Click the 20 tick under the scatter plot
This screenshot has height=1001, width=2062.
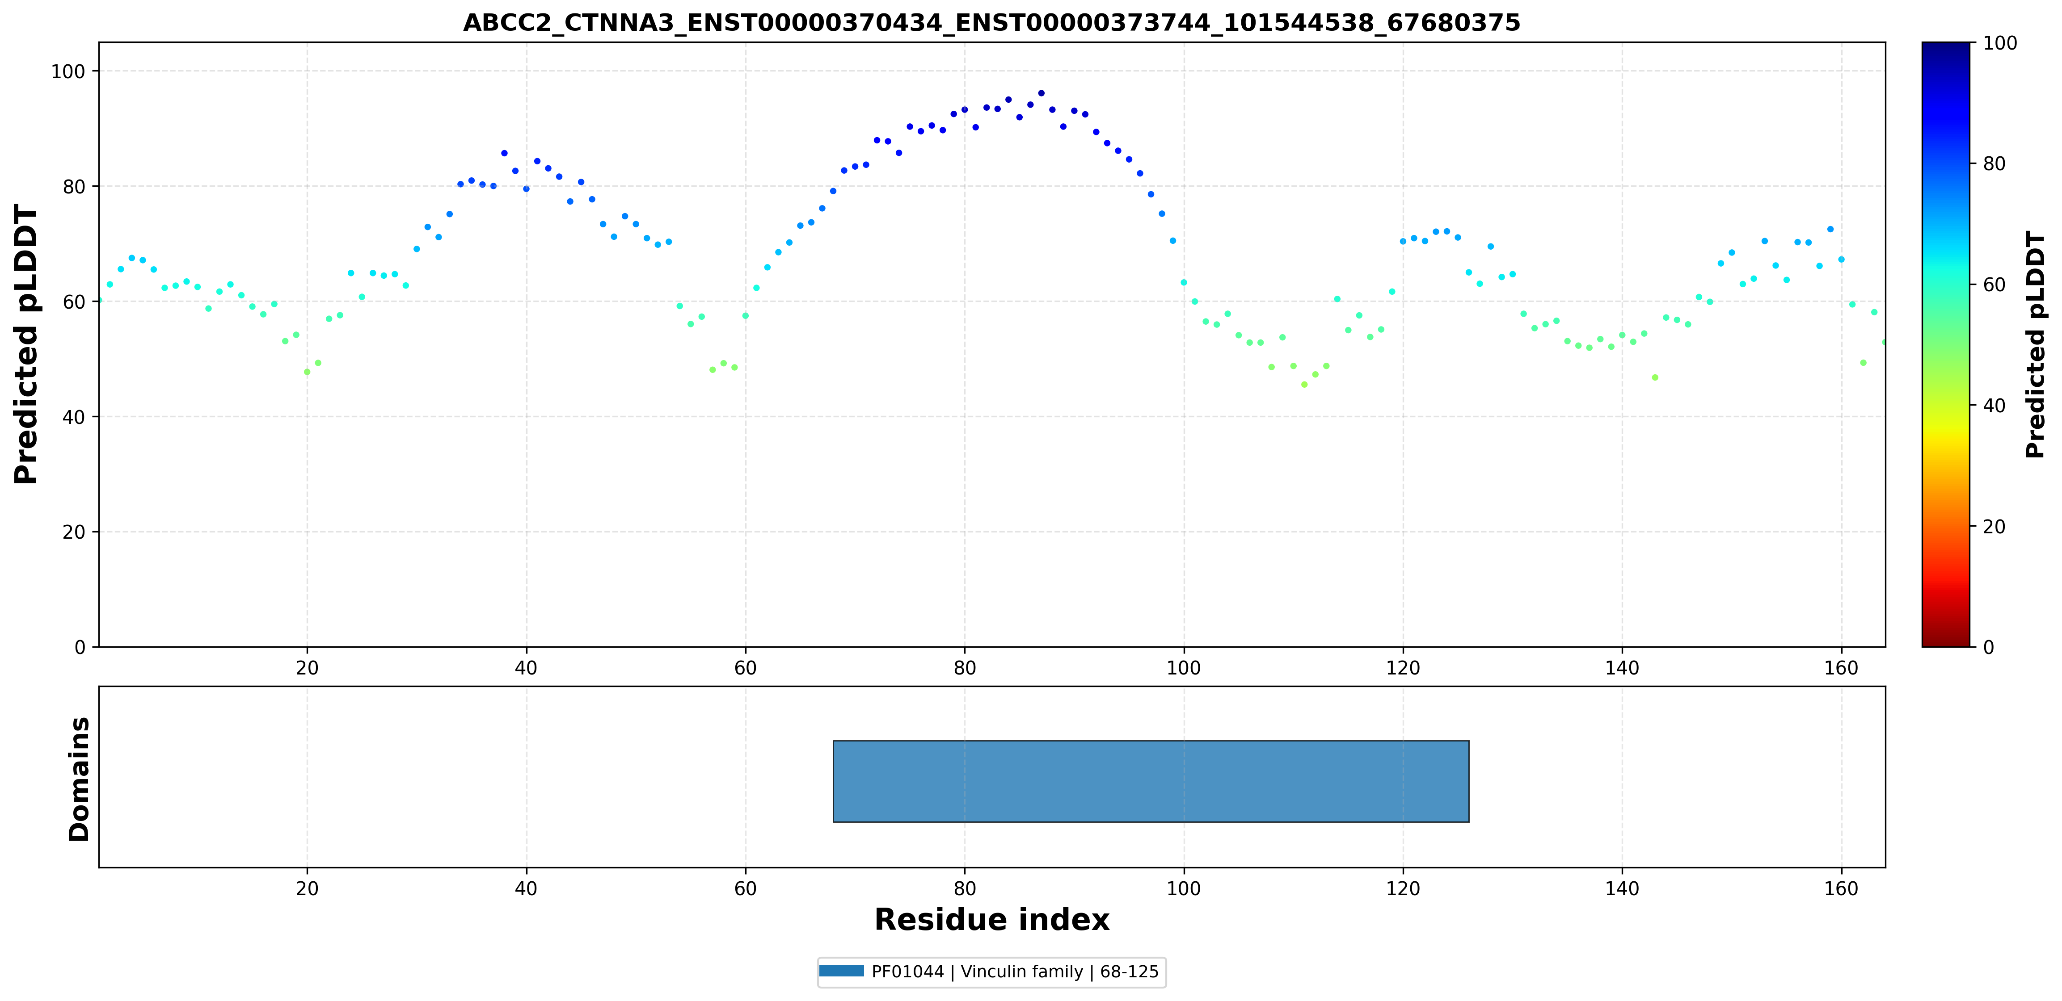pos(307,668)
